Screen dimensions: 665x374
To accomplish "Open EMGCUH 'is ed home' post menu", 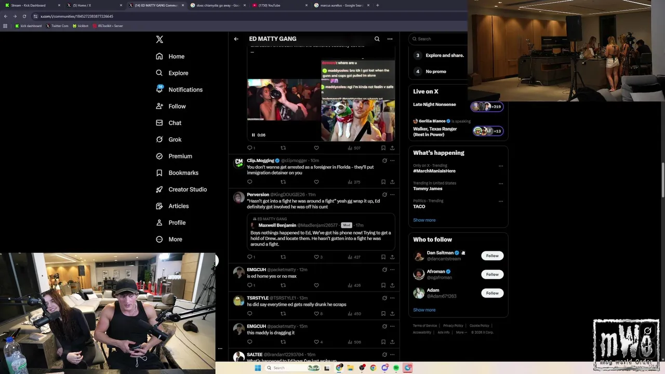I will [x=392, y=270].
